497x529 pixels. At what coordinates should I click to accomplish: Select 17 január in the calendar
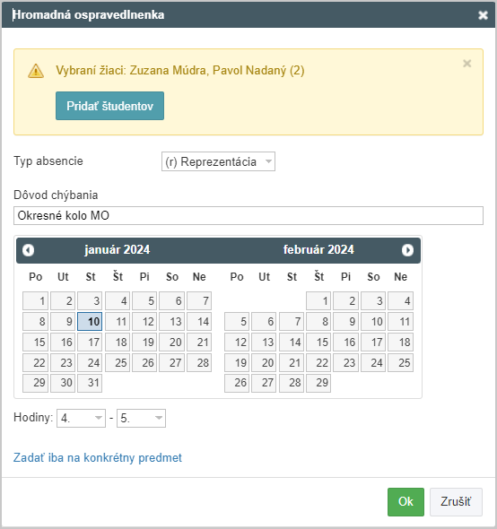[90, 343]
